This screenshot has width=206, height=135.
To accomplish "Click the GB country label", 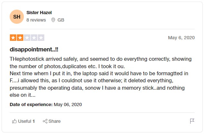I will [61, 20].
